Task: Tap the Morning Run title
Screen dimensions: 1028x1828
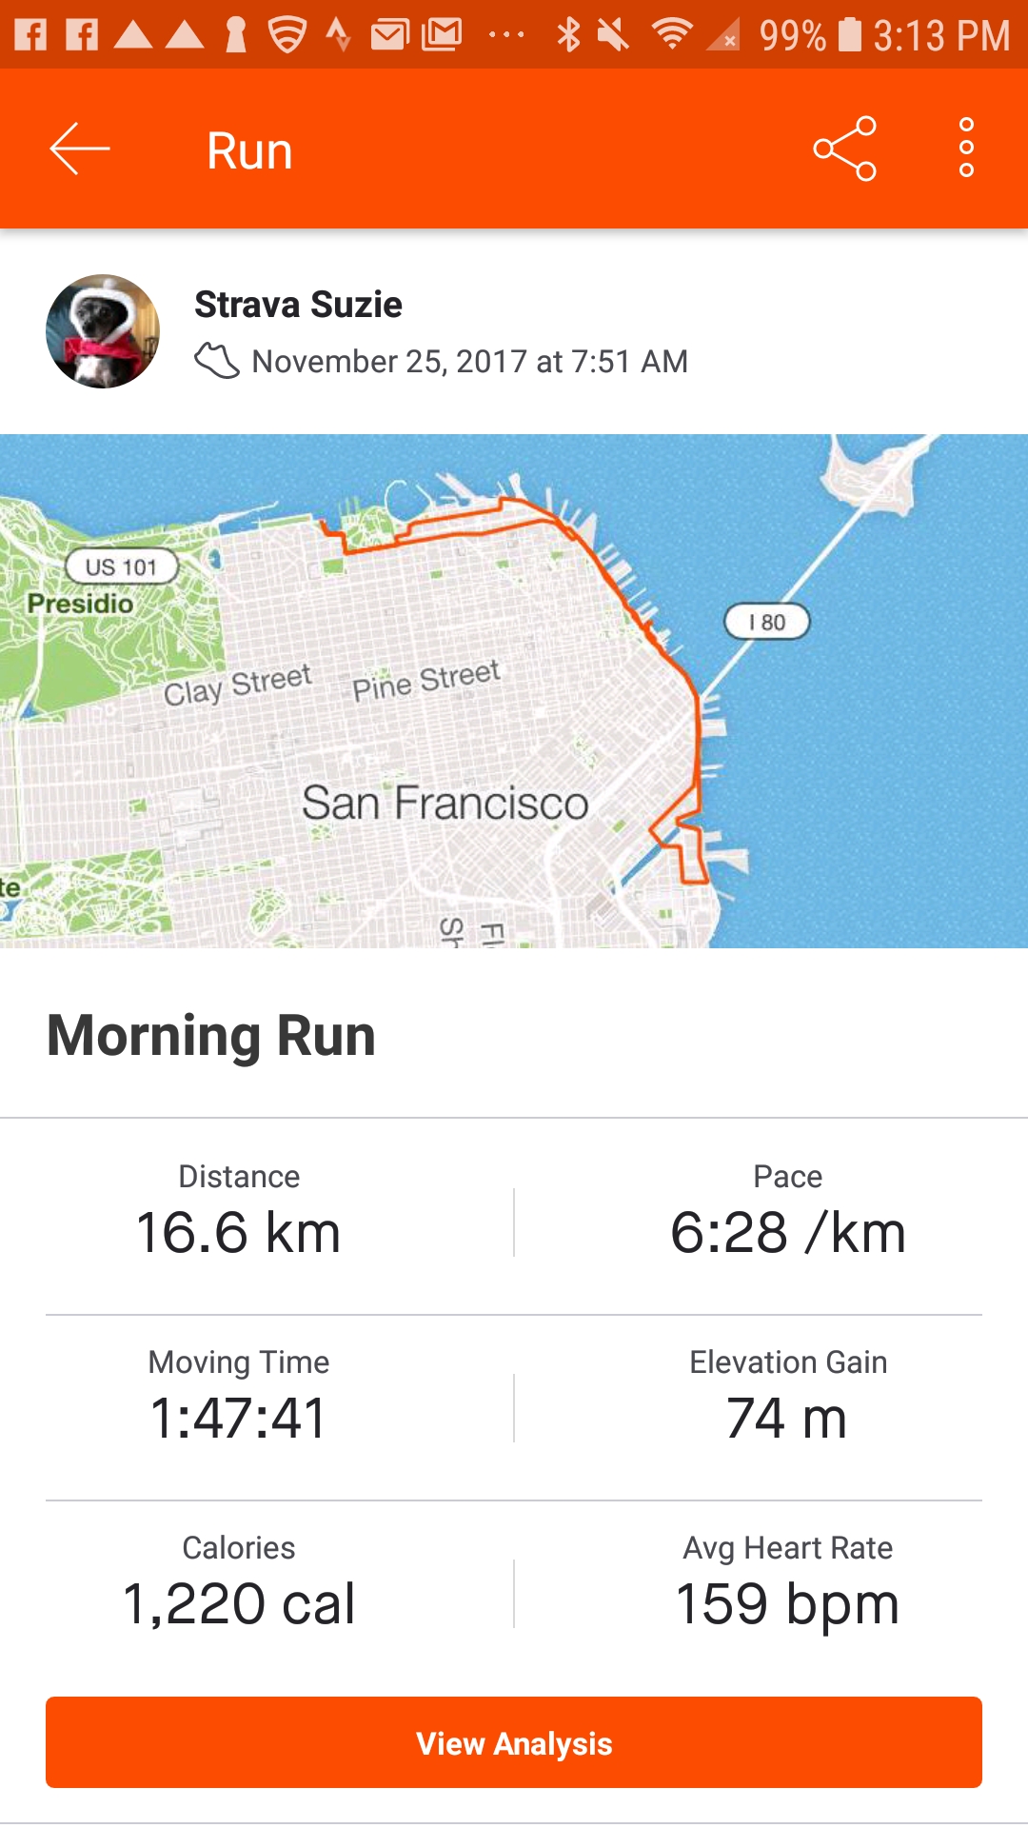Action: (211, 1036)
